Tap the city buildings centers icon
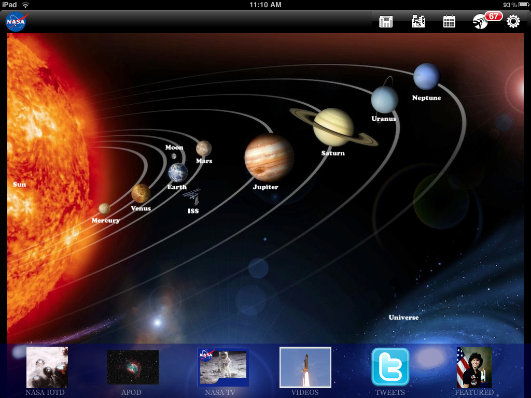This screenshot has width=531, height=398. pos(418,21)
